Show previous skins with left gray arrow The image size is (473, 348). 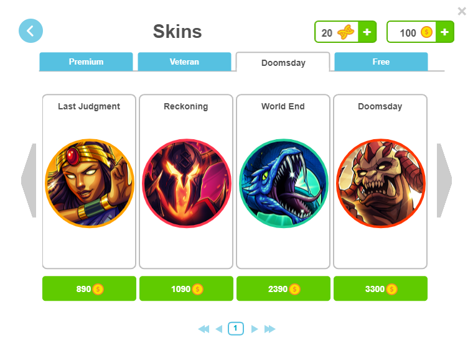29,180
